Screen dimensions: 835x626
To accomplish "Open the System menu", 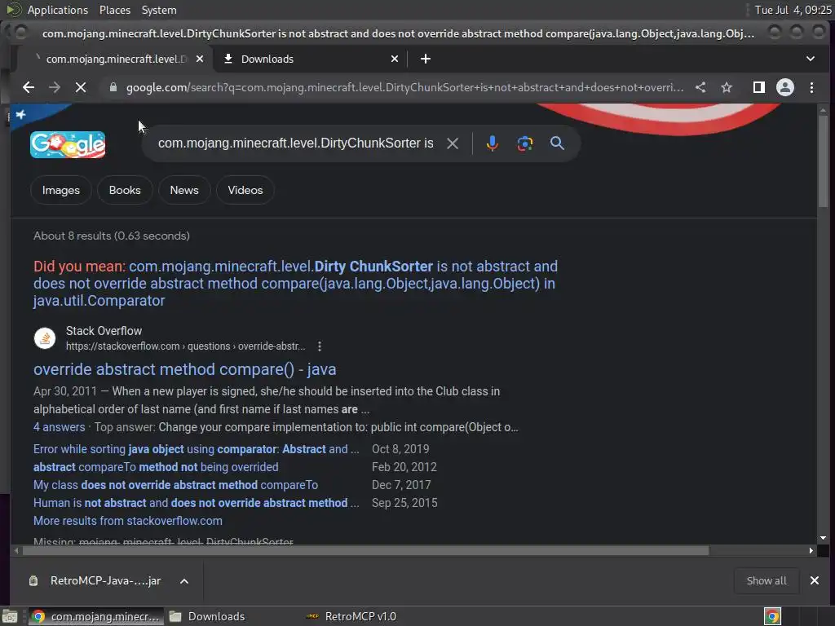I will (159, 10).
